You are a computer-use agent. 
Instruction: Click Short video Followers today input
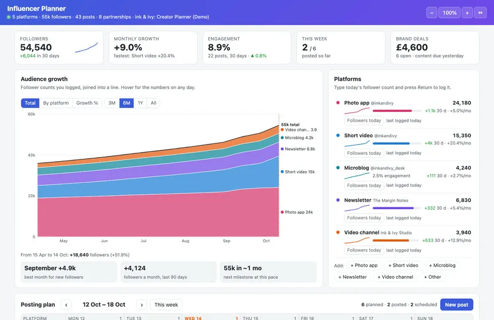364,153
